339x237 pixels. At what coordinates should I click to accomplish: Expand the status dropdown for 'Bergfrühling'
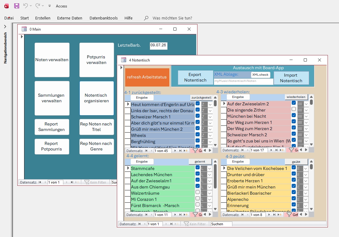(210, 142)
